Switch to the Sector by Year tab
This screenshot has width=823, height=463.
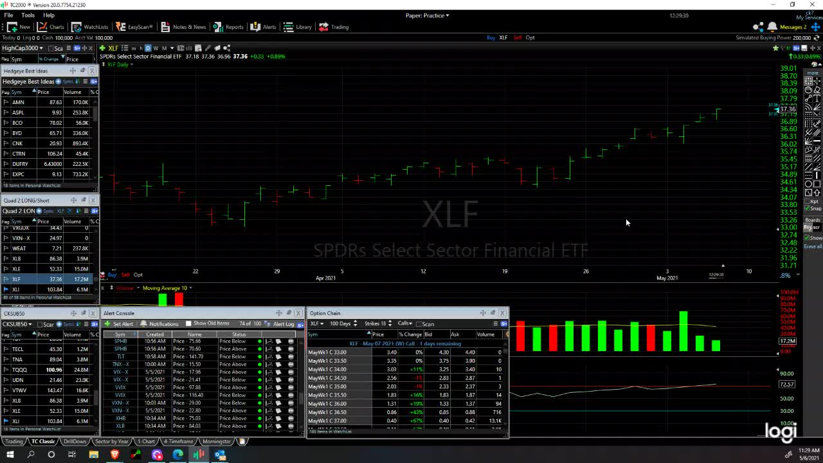(x=112, y=442)
